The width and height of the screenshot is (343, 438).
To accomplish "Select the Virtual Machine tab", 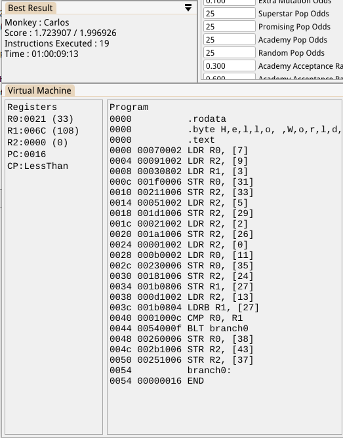I will pos(39,90).
